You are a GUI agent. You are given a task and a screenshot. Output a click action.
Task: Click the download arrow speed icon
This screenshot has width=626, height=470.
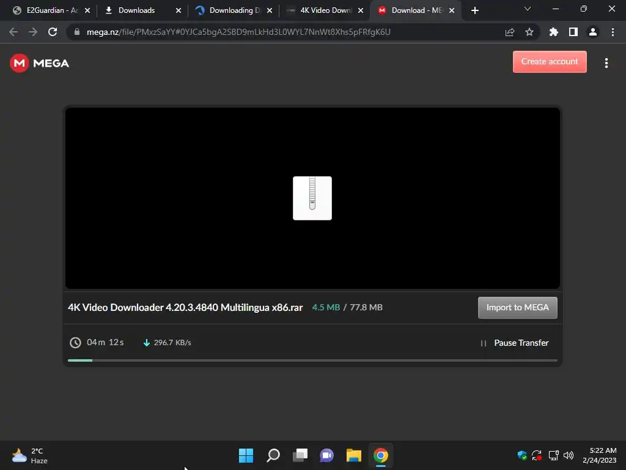(x=147, y=343)
